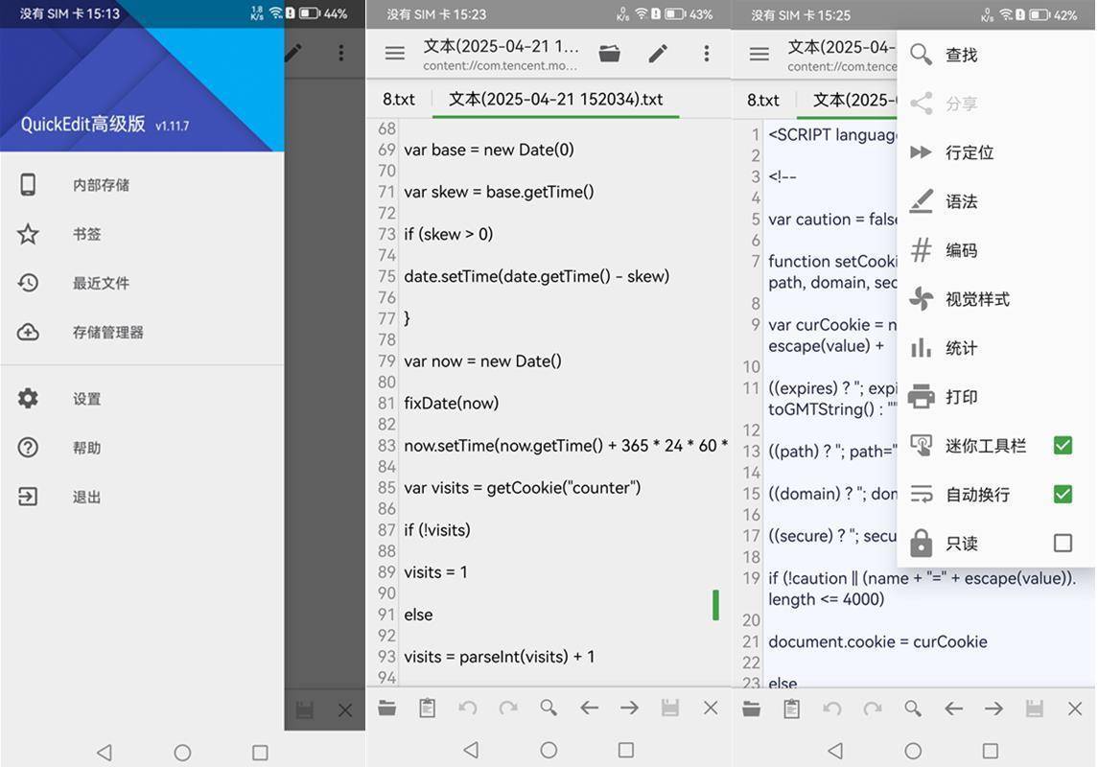
Task: Click the 帮助 question mark item
Action: coord(86,448)
